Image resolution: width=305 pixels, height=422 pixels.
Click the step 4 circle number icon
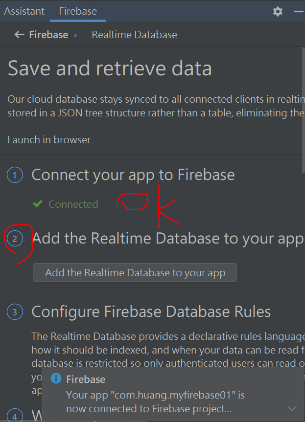point(15,415)
